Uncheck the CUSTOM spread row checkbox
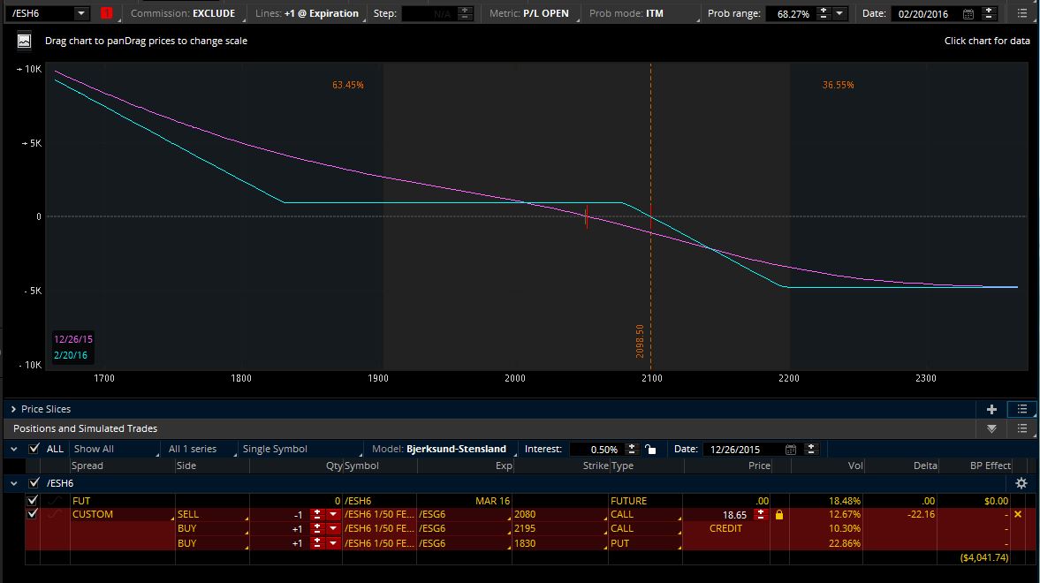This screenshot has height=583, width=1040. [x=34, y=514]
